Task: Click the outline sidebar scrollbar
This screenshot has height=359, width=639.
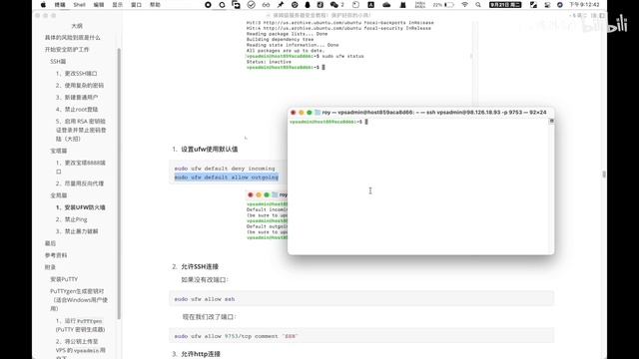Action: [119, 183]
